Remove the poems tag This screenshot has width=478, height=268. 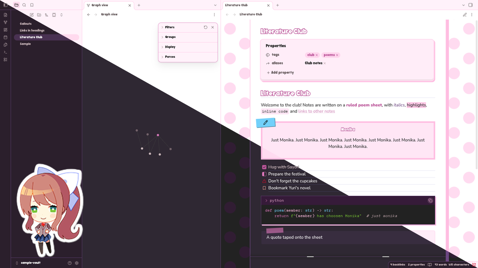pos(337,55)
